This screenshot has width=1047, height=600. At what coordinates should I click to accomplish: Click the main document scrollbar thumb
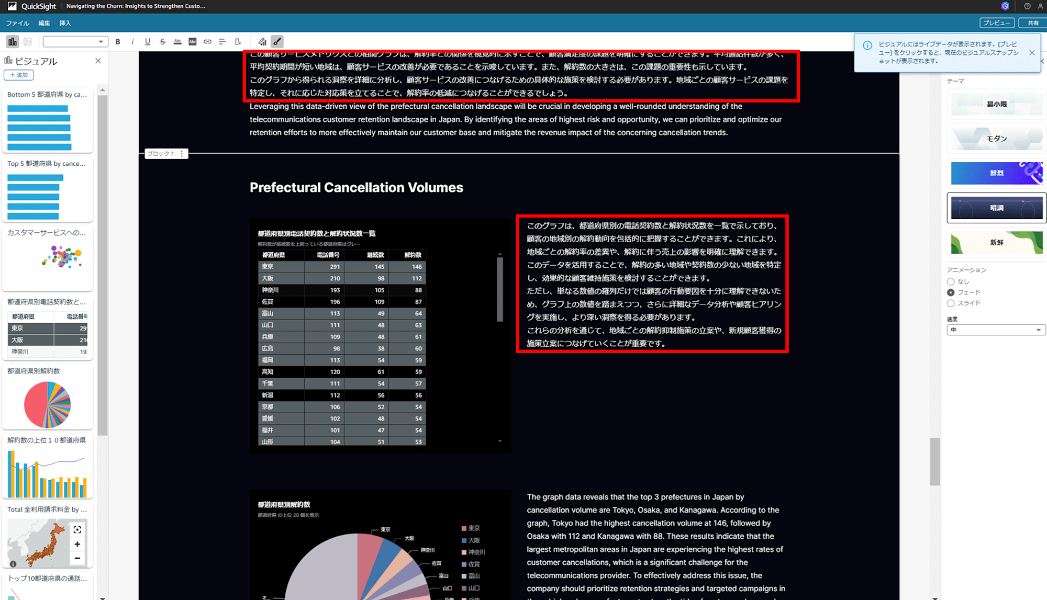tap(935, 461)
